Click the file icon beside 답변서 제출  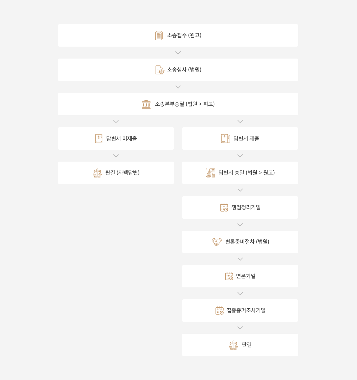click(226, 139)
